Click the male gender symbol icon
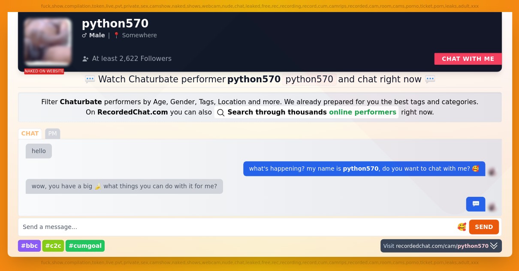519x271 pixels. 84,35
